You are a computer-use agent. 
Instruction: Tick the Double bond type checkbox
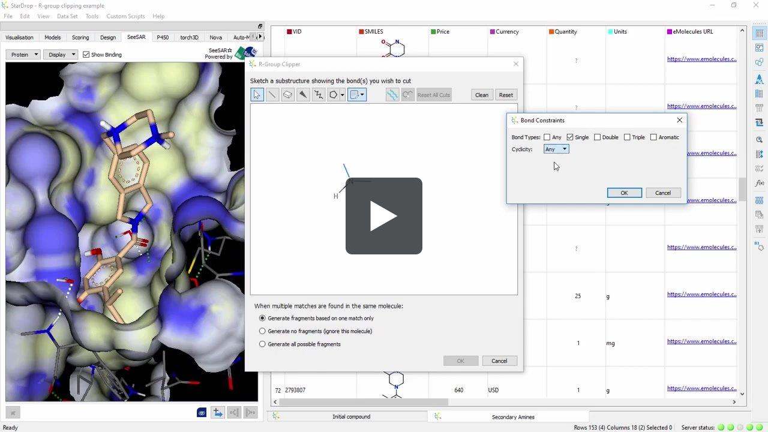point(597,137)
